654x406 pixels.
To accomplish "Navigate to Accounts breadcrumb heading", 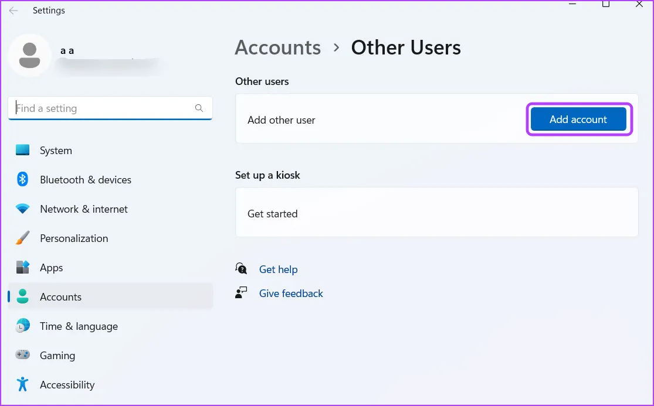I will click(x=277, y=47).
